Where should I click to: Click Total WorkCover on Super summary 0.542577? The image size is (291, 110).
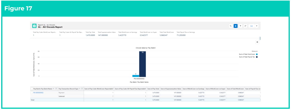pyautogui.click(x=144, y=35)
